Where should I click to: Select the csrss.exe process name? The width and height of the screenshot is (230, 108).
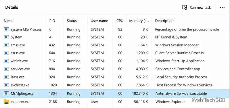(x=18, y=53)
